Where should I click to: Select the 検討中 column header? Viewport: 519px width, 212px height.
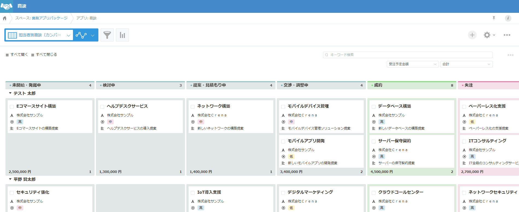tap(140, 85)
